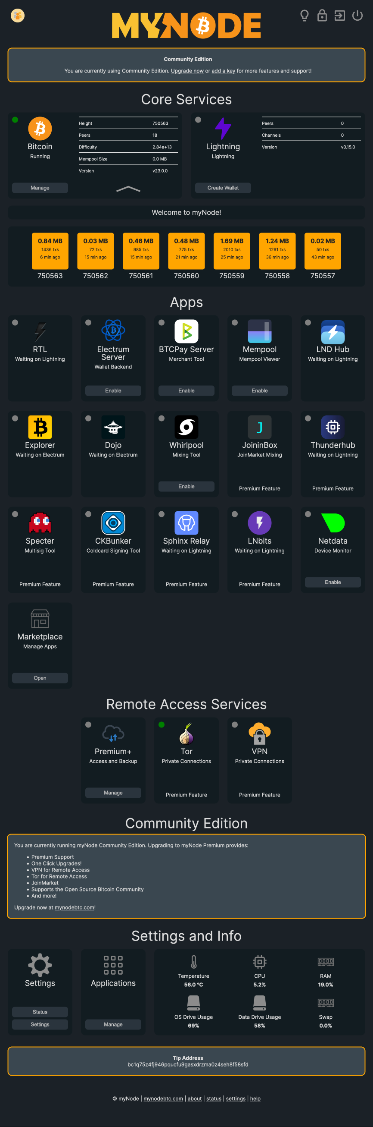
Task: Click the Settings gear icon
Action: point(40,965)
